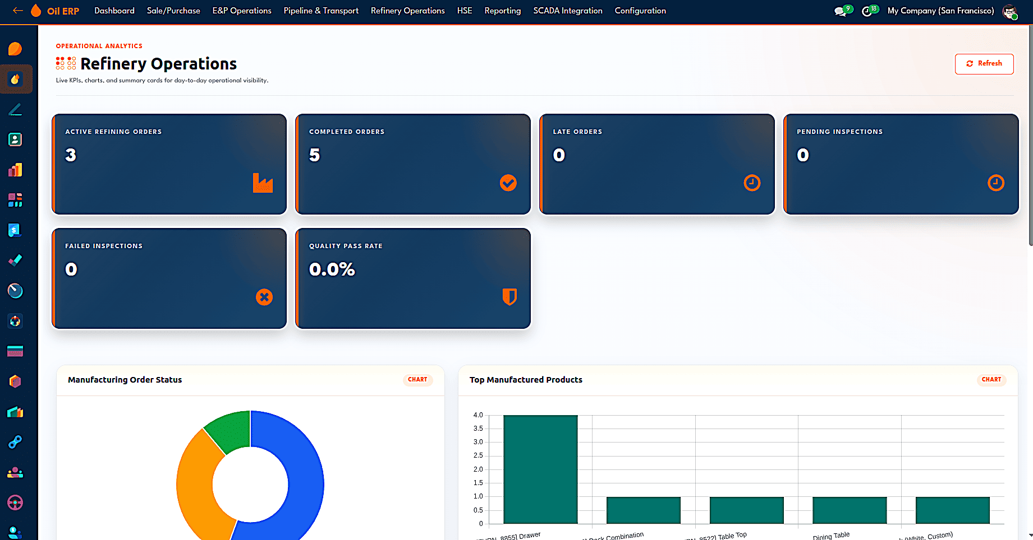Open the Configuration menu
The width and height of the screenshot is (1033, 540).
(640, 11)
